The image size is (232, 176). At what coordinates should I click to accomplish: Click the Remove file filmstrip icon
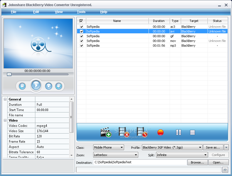(x=124, y=132)
